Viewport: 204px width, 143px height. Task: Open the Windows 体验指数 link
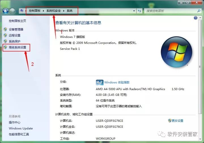click(117, 83)
